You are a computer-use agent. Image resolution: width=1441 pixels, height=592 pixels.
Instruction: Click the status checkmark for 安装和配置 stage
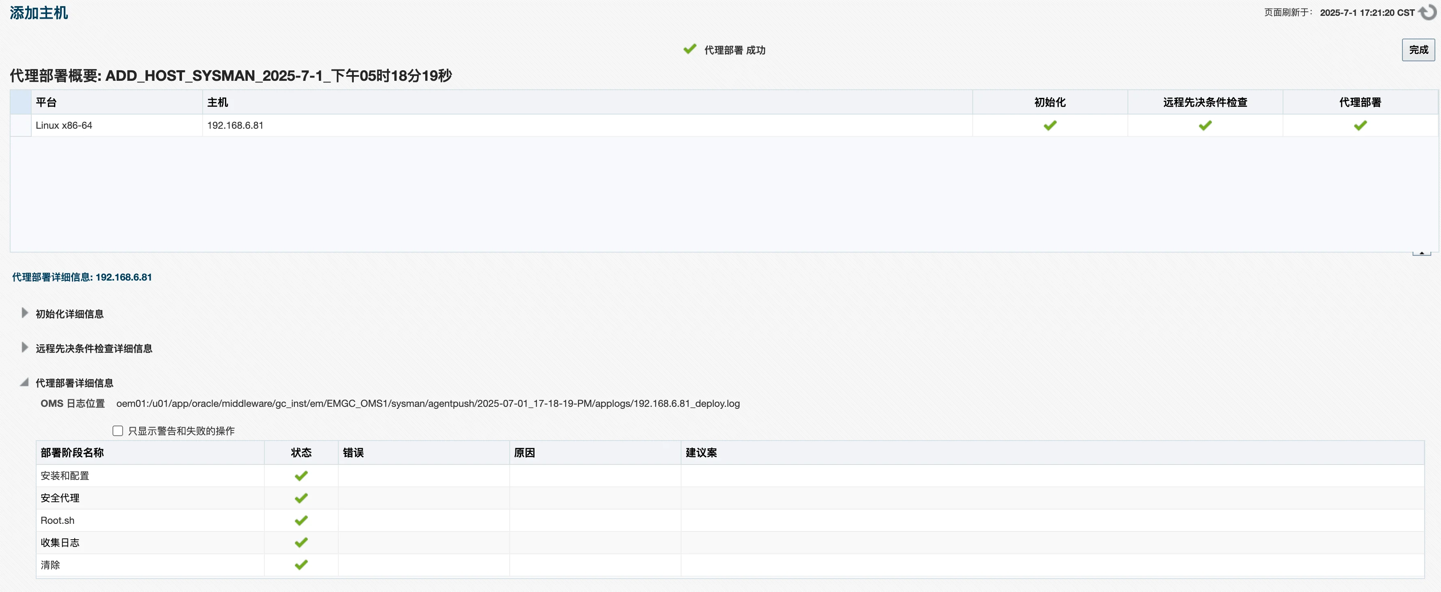click(301, 476)
